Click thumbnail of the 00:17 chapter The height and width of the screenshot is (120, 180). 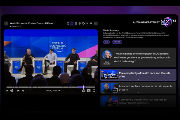click(109, 88)
